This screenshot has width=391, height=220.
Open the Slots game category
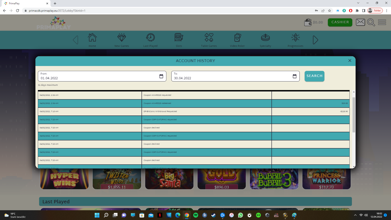point(179,40)
